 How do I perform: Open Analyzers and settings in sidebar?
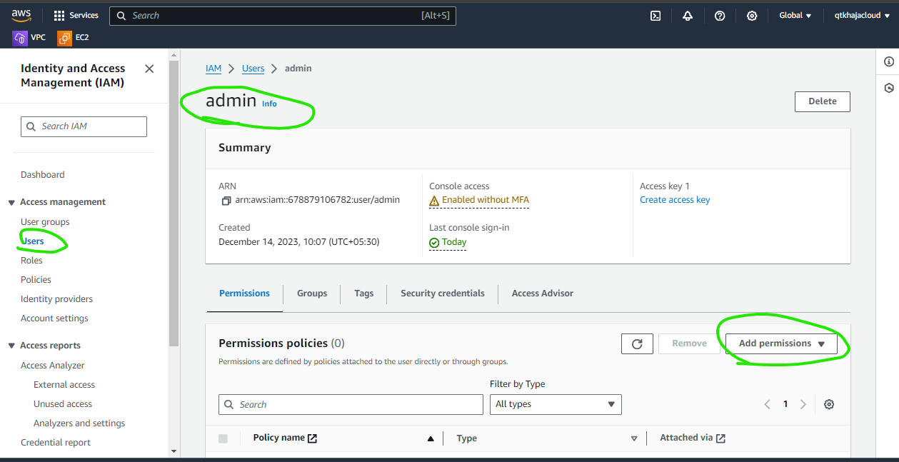tap(79, 423)
